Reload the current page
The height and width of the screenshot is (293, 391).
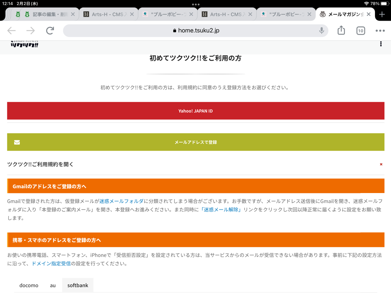click(50, 31)
